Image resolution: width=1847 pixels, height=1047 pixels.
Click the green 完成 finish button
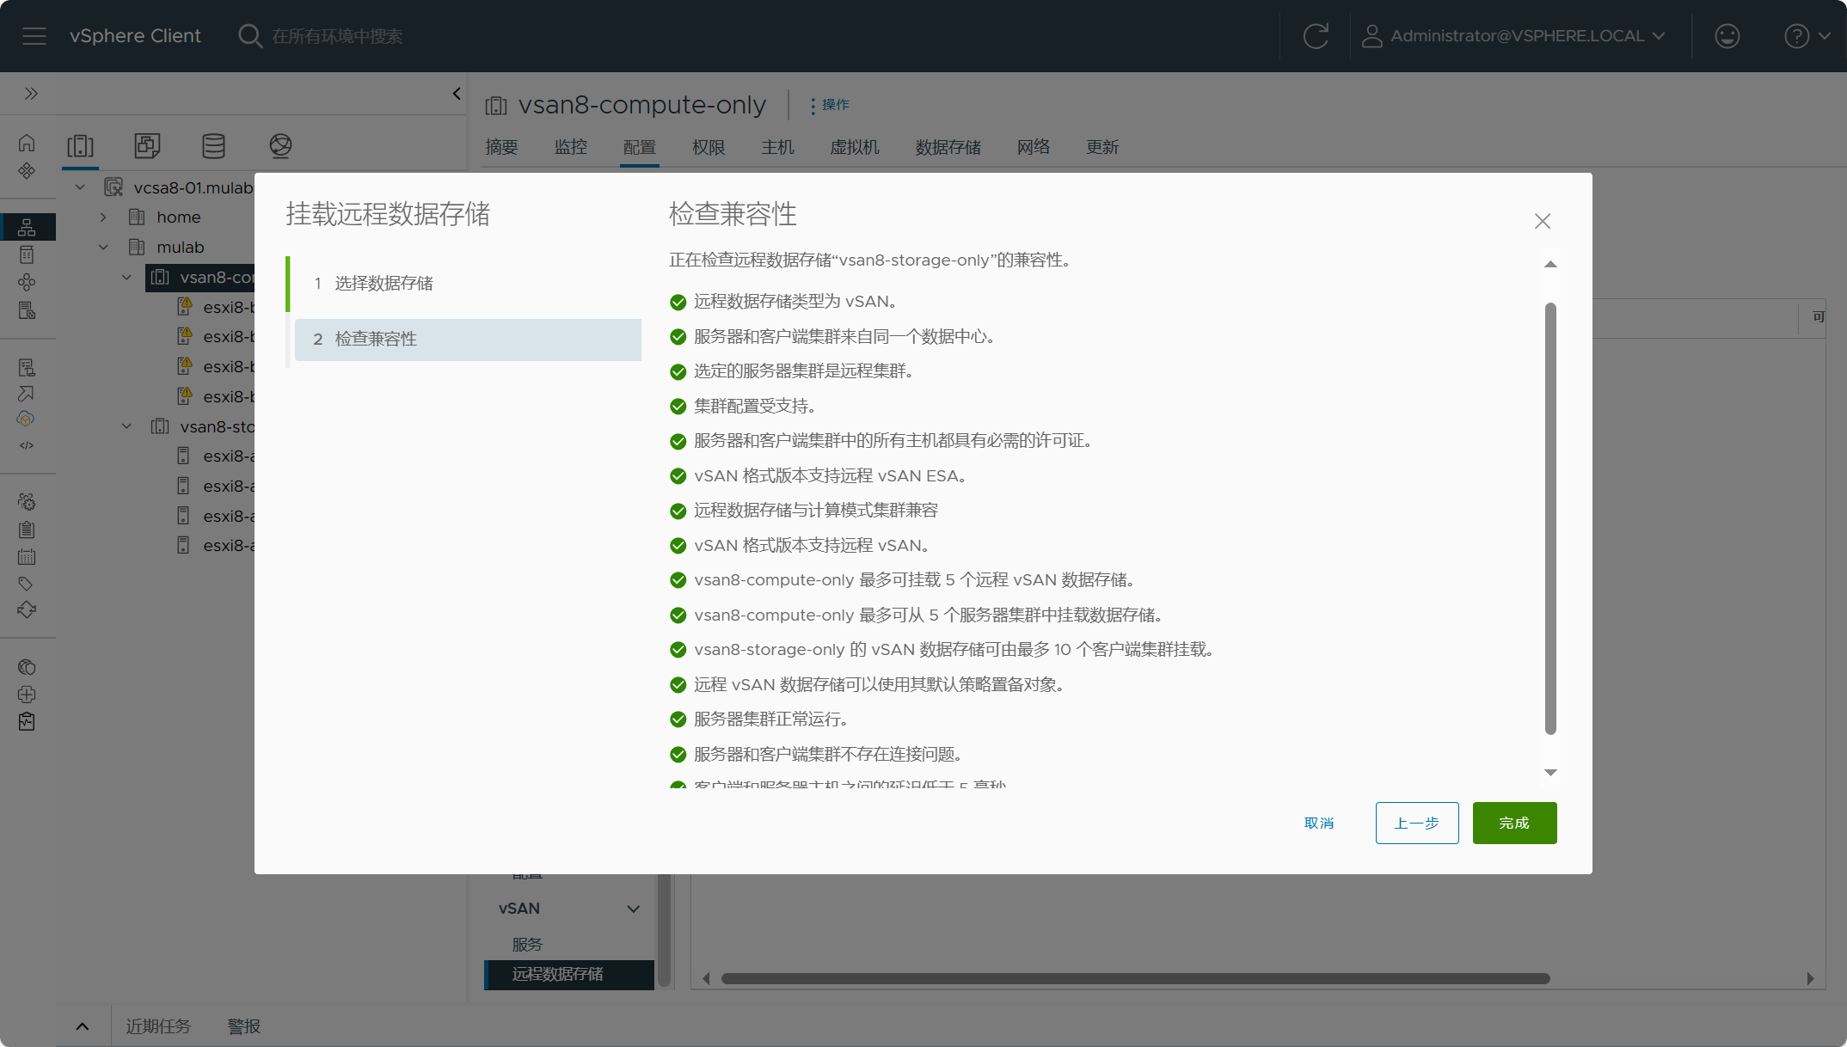(x=1514, y=823)
